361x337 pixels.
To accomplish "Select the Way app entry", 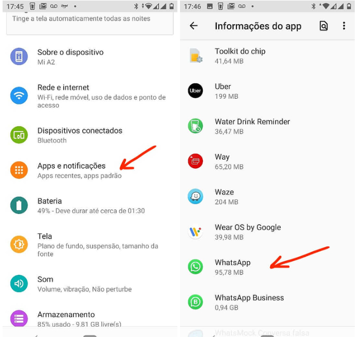I will coord(267,161).
